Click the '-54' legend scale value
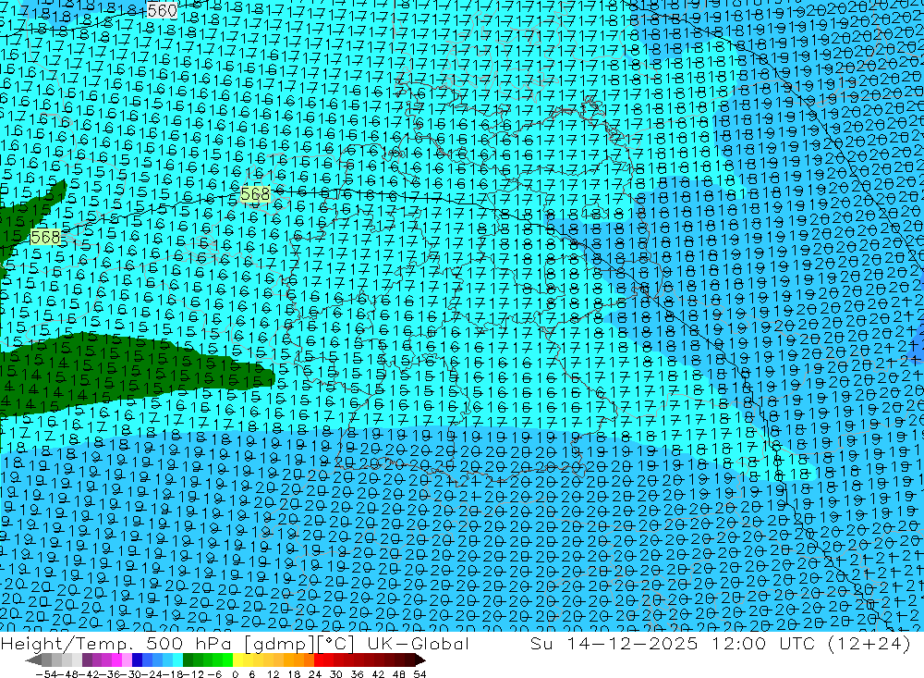Screen dimensions: 924x678 click(46, 674)
